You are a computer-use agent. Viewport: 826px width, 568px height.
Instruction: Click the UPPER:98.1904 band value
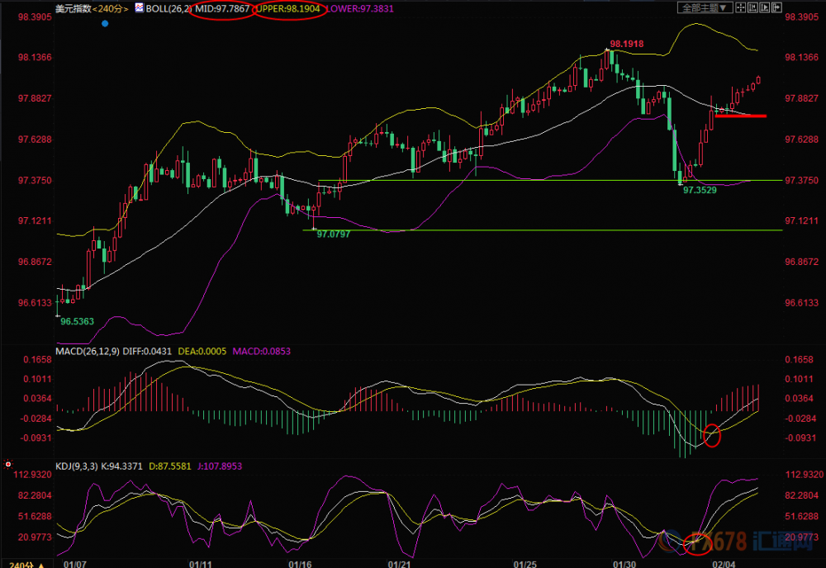(288, 8)
